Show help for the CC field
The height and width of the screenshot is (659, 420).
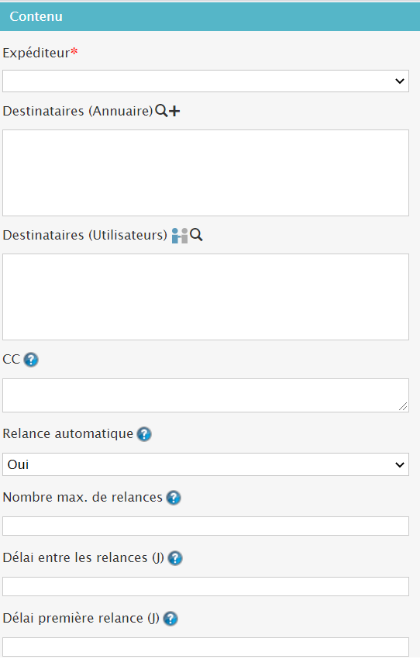pyautogui.click(x=31, y=360)
